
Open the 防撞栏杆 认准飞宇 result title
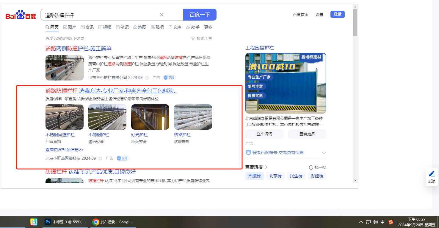tap(91, 172)
